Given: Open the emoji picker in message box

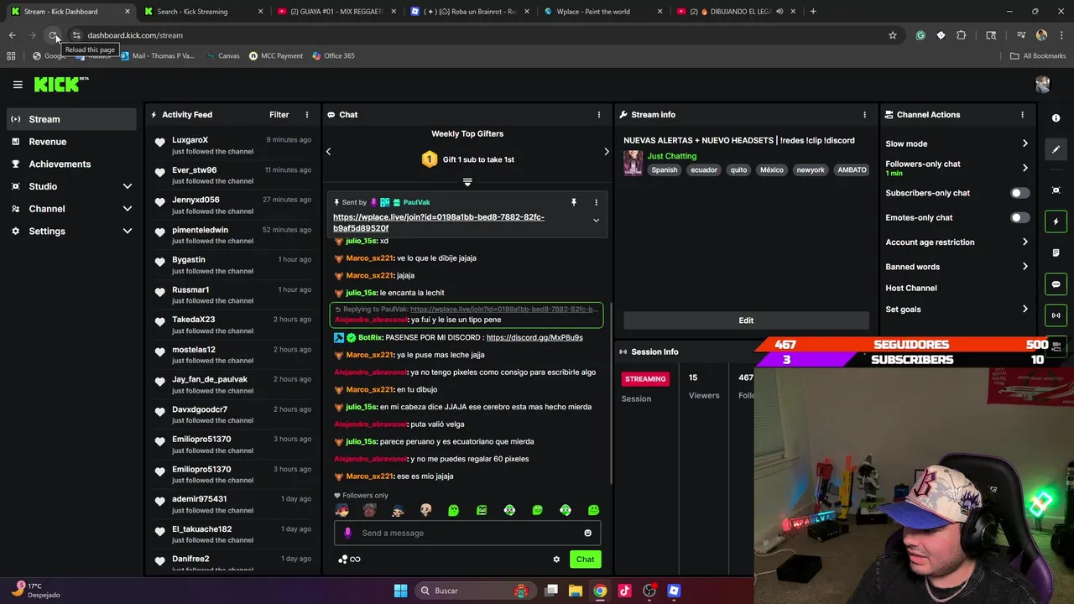Looking at the screenshot, I should click(x=587, y=533).
